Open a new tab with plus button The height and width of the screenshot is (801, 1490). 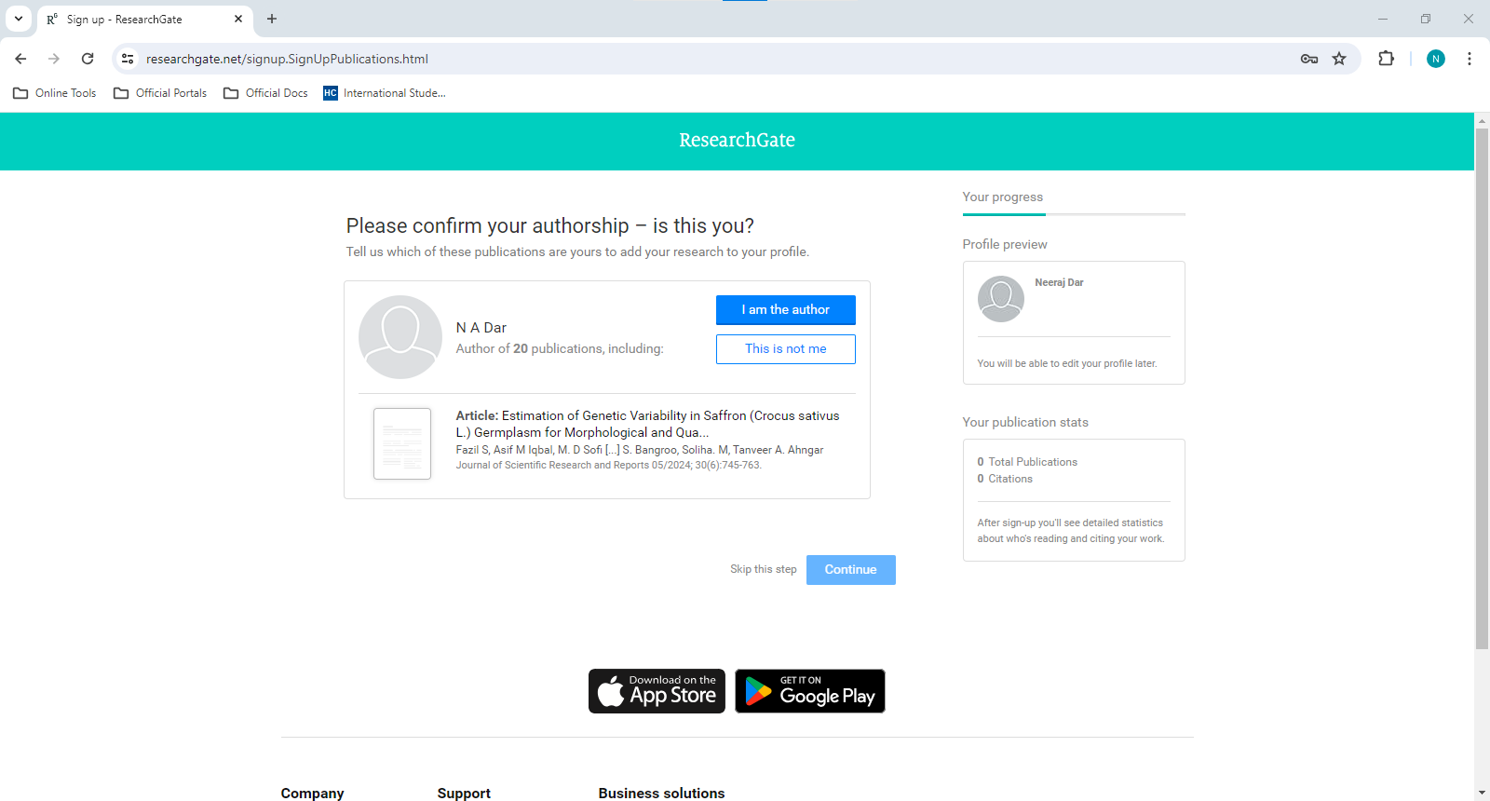tap(272, 19)
